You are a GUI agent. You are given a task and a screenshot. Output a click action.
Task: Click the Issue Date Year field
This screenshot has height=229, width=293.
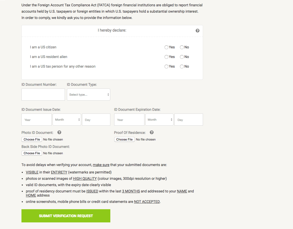[37, 120]
